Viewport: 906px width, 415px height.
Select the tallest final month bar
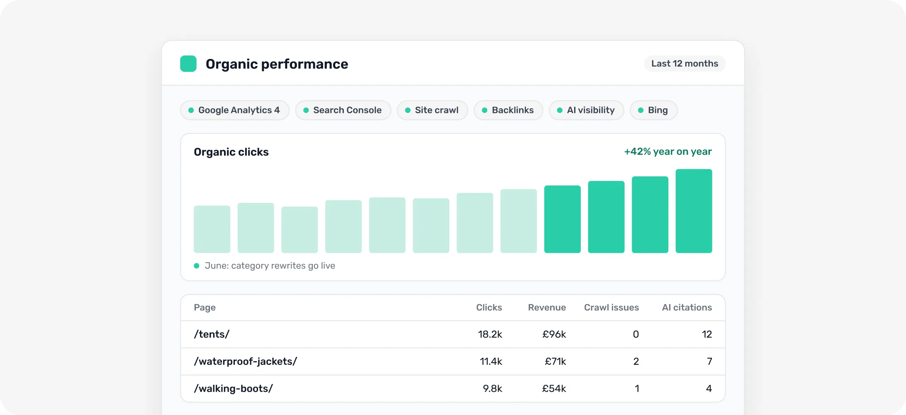pos(694,211)
